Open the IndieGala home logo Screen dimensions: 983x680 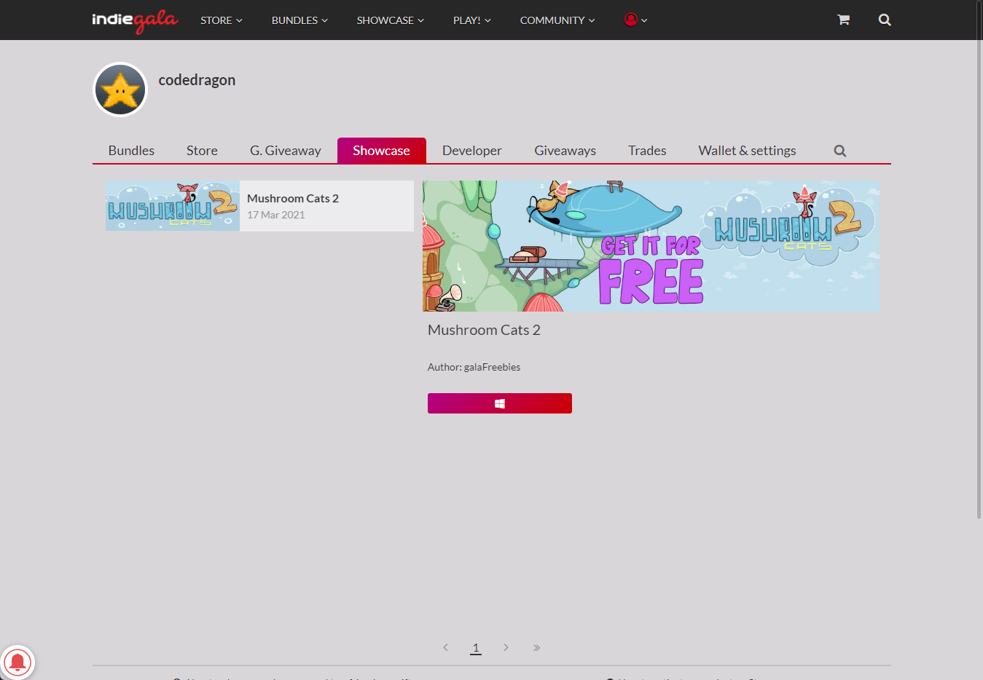[135, 20]
